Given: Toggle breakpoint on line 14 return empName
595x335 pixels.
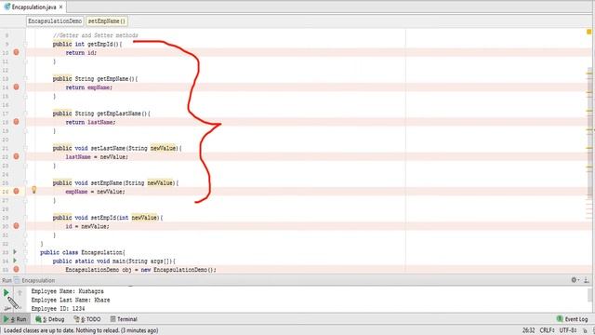Looking at the screenshot, I should click(17, 87).
